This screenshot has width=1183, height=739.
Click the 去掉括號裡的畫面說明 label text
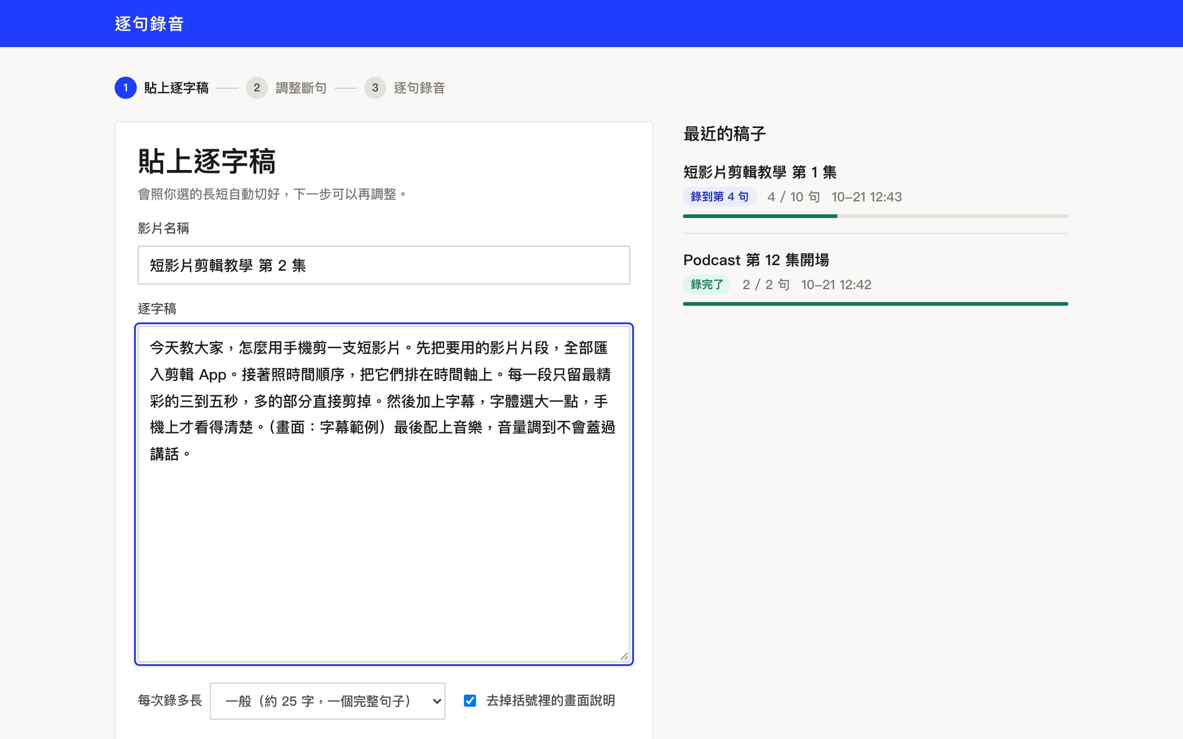550,700
